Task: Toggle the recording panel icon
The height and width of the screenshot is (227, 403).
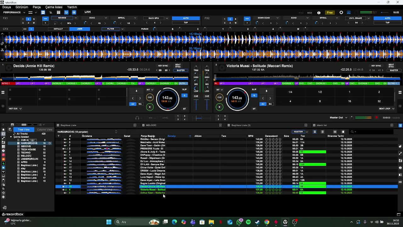Action: pyautogui.click(x=74, y=13)
